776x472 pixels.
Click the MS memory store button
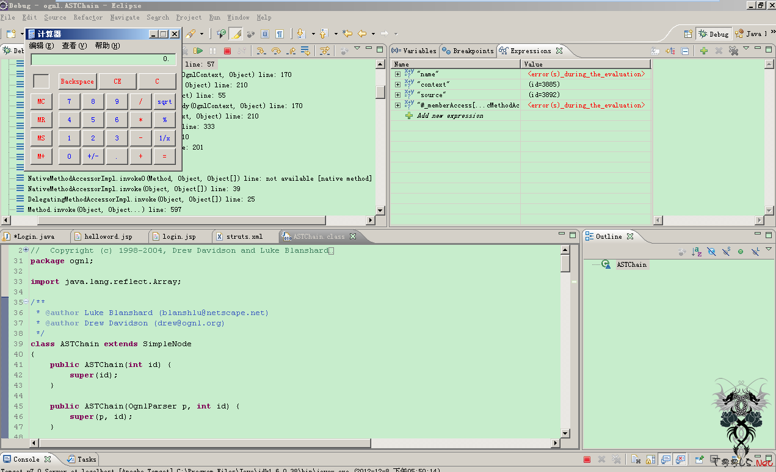pos(41,138)
